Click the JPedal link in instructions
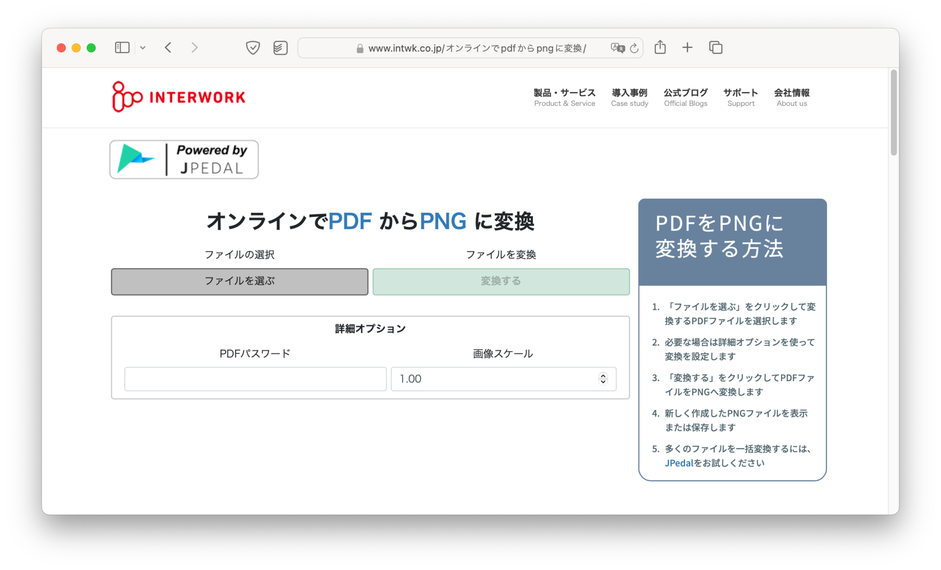Viewport: 941px width, 570px height. 679,463
